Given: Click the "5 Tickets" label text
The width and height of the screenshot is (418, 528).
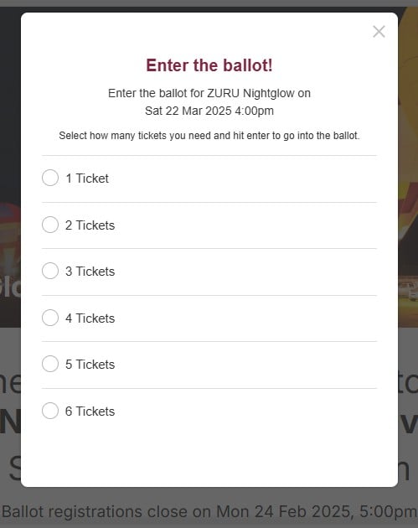Looking at the screenshot, I should click(90, 365).
